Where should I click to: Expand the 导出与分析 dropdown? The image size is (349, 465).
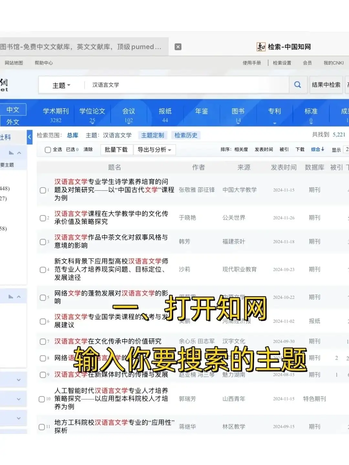click(x=154, y=149)
